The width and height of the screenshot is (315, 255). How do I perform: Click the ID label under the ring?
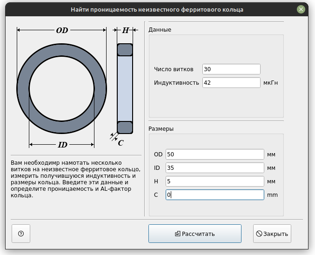(62, 145)
